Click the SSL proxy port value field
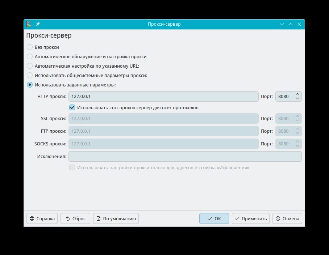The image size is (329, 255). 284,118
